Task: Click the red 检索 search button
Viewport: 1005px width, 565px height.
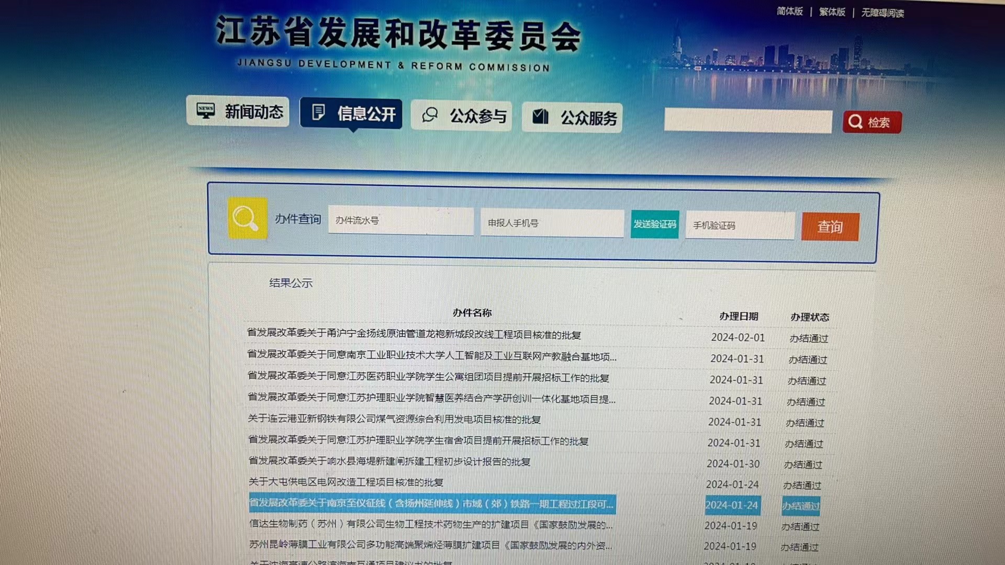Action: pos(872,122)
